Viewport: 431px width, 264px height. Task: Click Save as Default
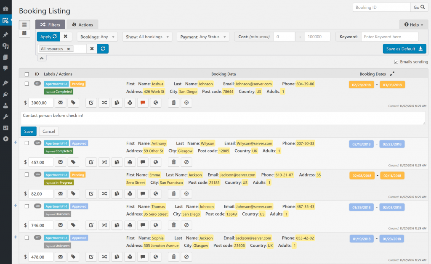pos(404,49)
